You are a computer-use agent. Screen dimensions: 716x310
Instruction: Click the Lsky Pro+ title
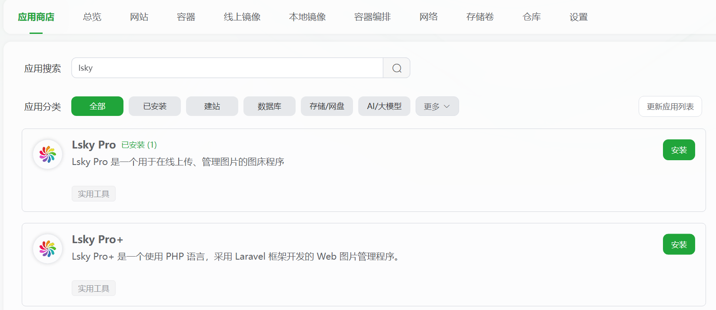pyautogui.click(x=97, y=240)
